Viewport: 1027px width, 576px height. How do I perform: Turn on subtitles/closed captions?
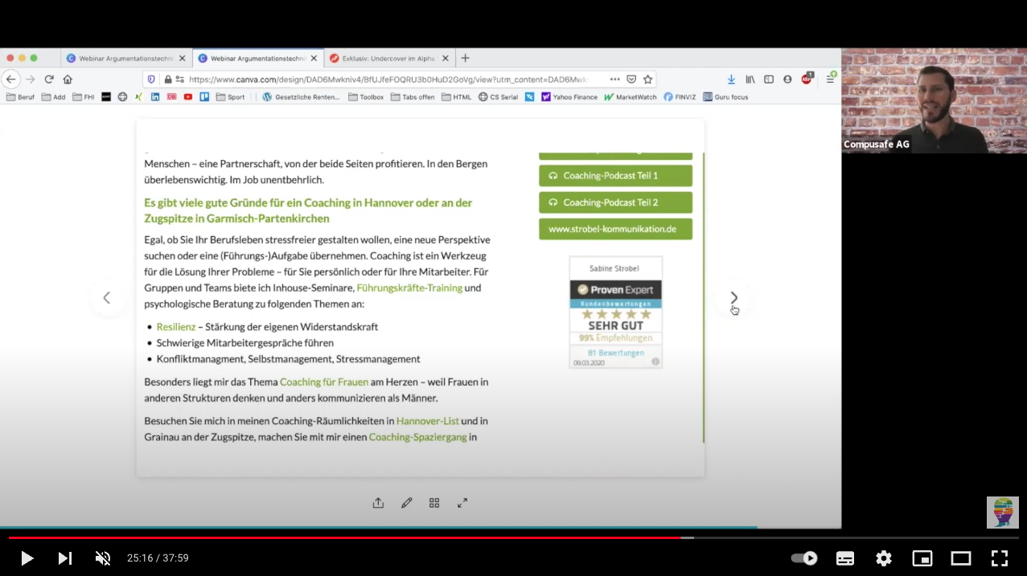coord(845,558)
